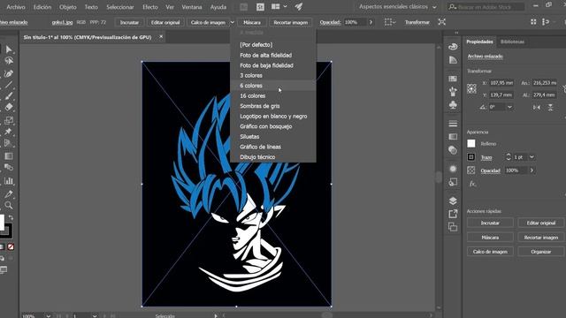Click the reference point grid in Transformar

tap(471, 88)
